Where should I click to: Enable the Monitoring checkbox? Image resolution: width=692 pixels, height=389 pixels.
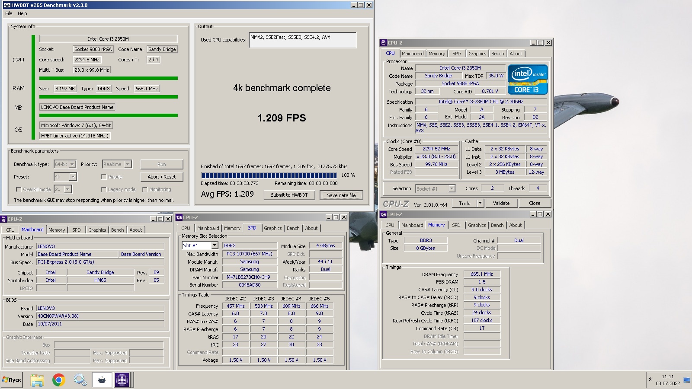click(x=145, y=189)
